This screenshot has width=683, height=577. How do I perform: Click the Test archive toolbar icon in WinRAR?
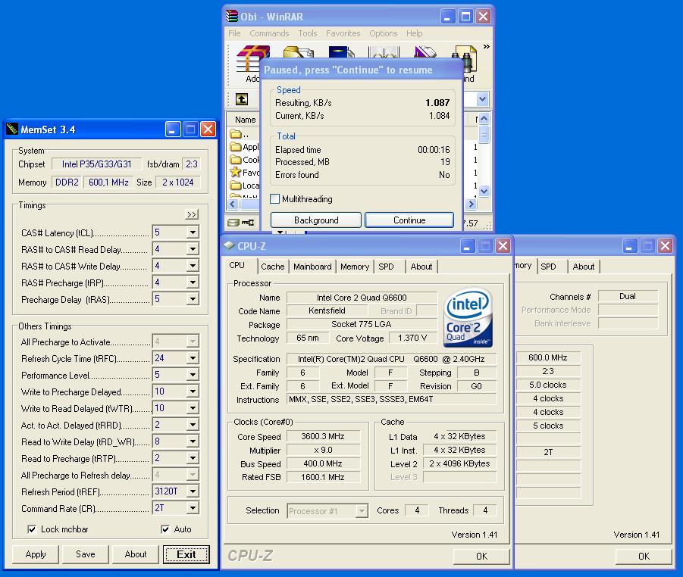[x=341, y=53]
